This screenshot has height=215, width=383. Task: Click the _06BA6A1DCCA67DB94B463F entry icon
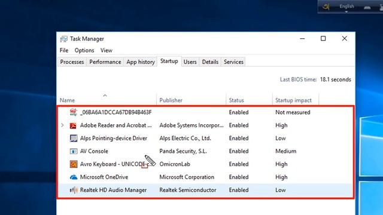(x=73, y=112)
